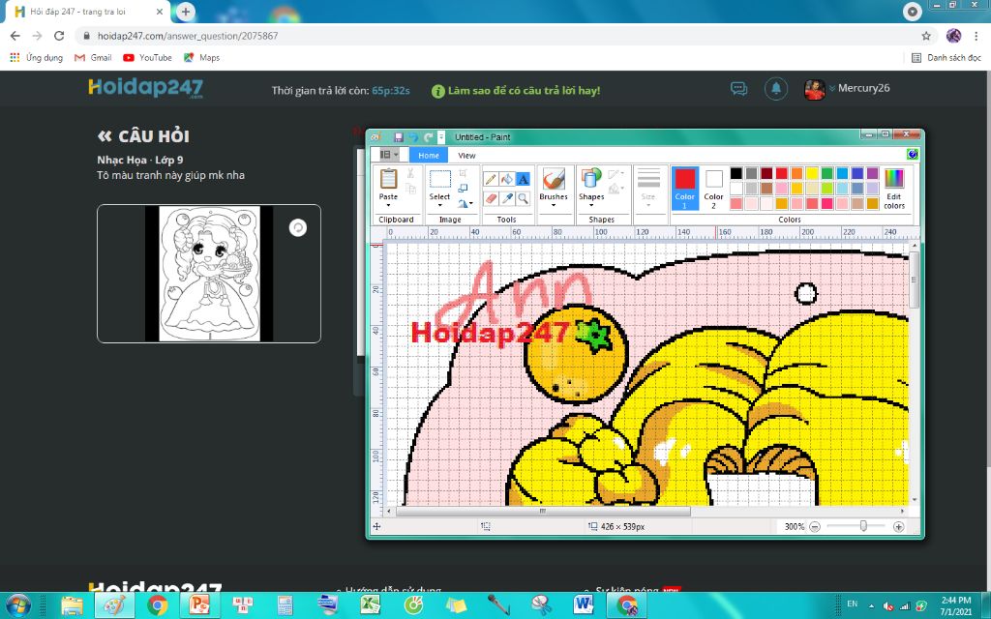This screenshot has width=991, height=619.
Task: Pick the black color swatch
Action: point(736,173)
